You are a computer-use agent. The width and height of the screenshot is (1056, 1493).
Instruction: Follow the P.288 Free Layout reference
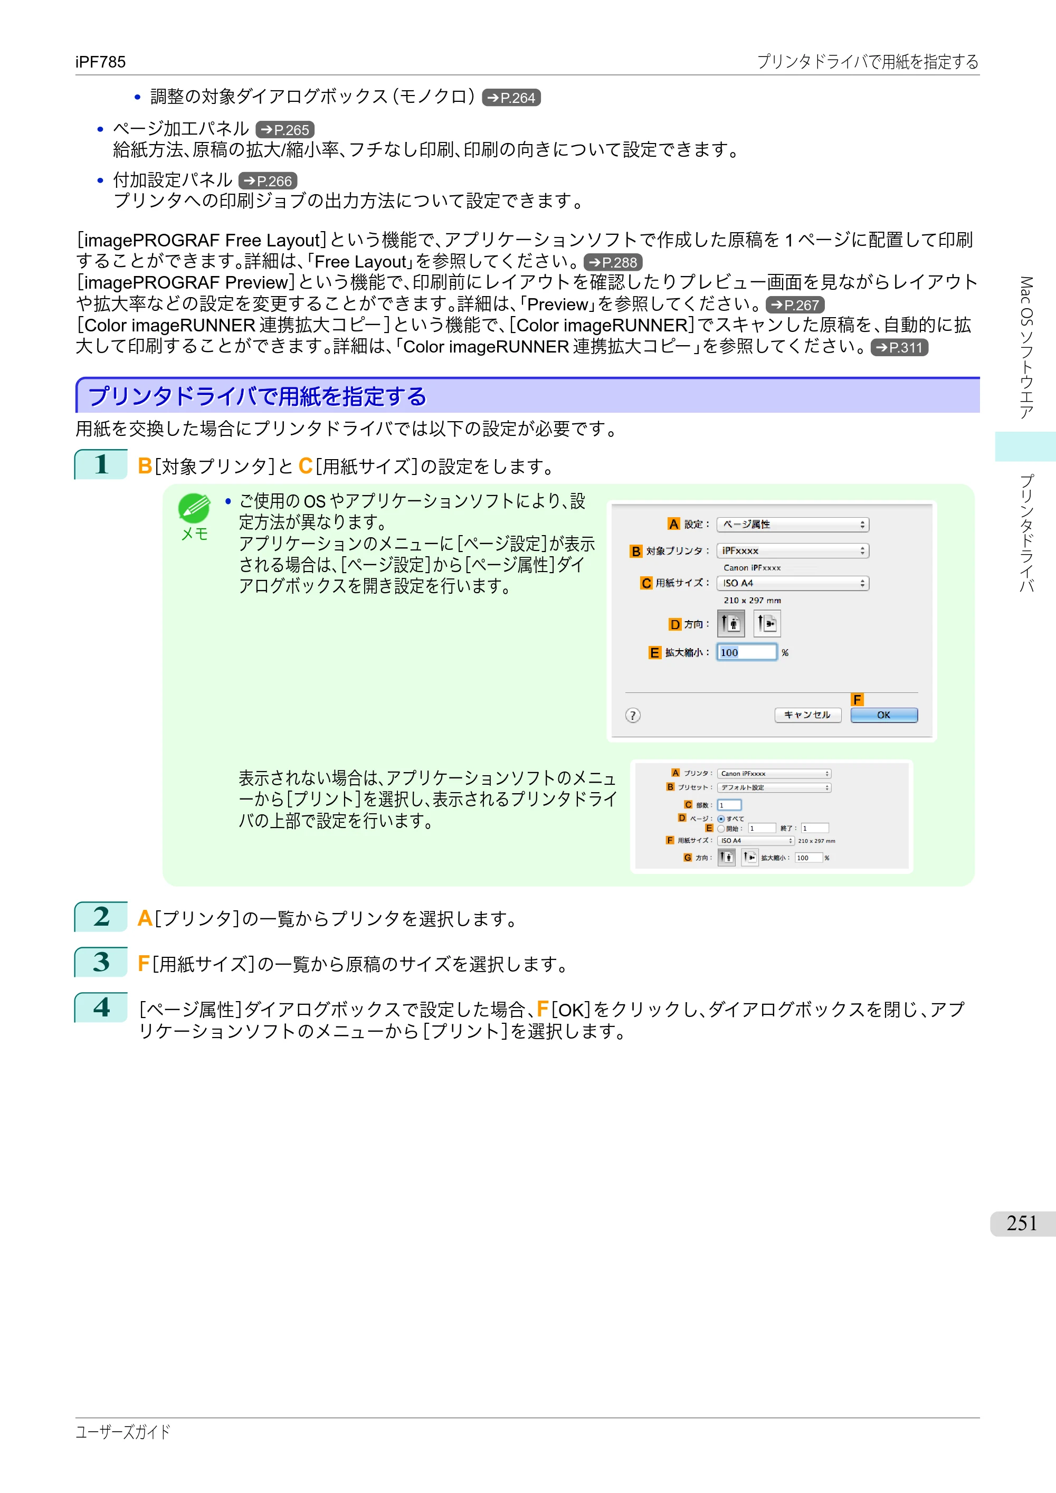(x=613, y=262)
